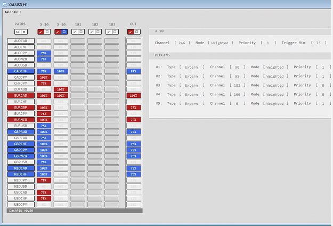Click the OUT 75% cell for NZDCHF
Viewport: 333px width, 226px height.
click(x=134, y=174)
